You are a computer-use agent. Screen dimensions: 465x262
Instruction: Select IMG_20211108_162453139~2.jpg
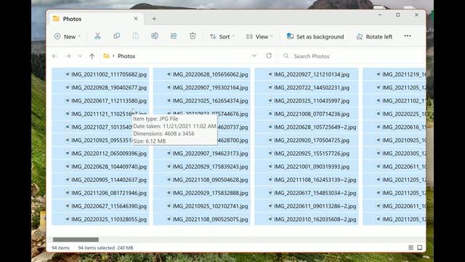307,180
